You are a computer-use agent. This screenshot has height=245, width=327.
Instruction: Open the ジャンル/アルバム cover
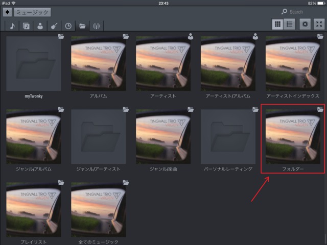(34, 137)
